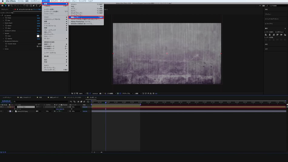Open the プレビュー panel
The height and width of the screenshot is (162, 288).
[268, 14]
